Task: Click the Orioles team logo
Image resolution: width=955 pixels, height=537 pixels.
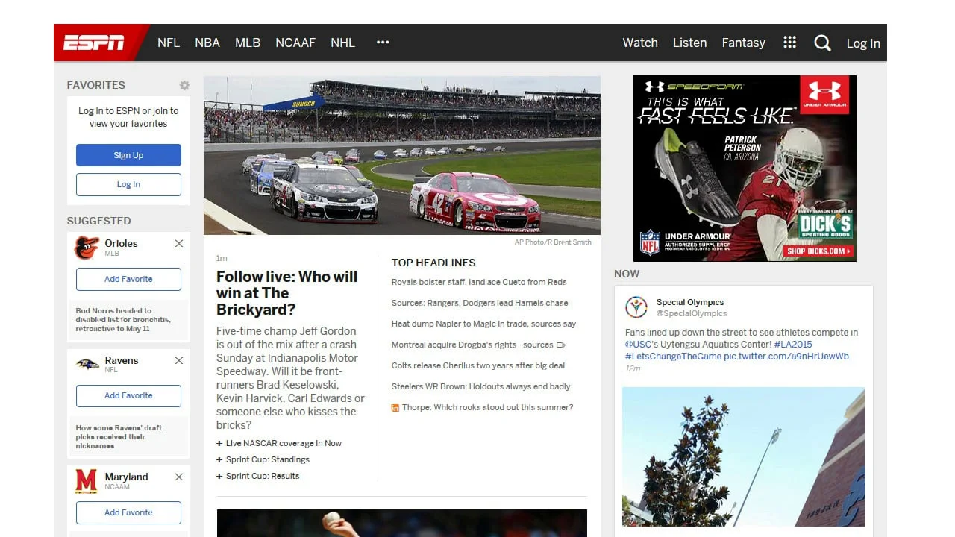Action: tap(87, 248)
